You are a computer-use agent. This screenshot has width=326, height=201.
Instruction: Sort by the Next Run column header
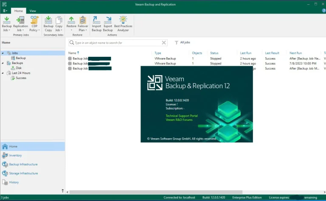pyautogui.click(x=295, y=53)
